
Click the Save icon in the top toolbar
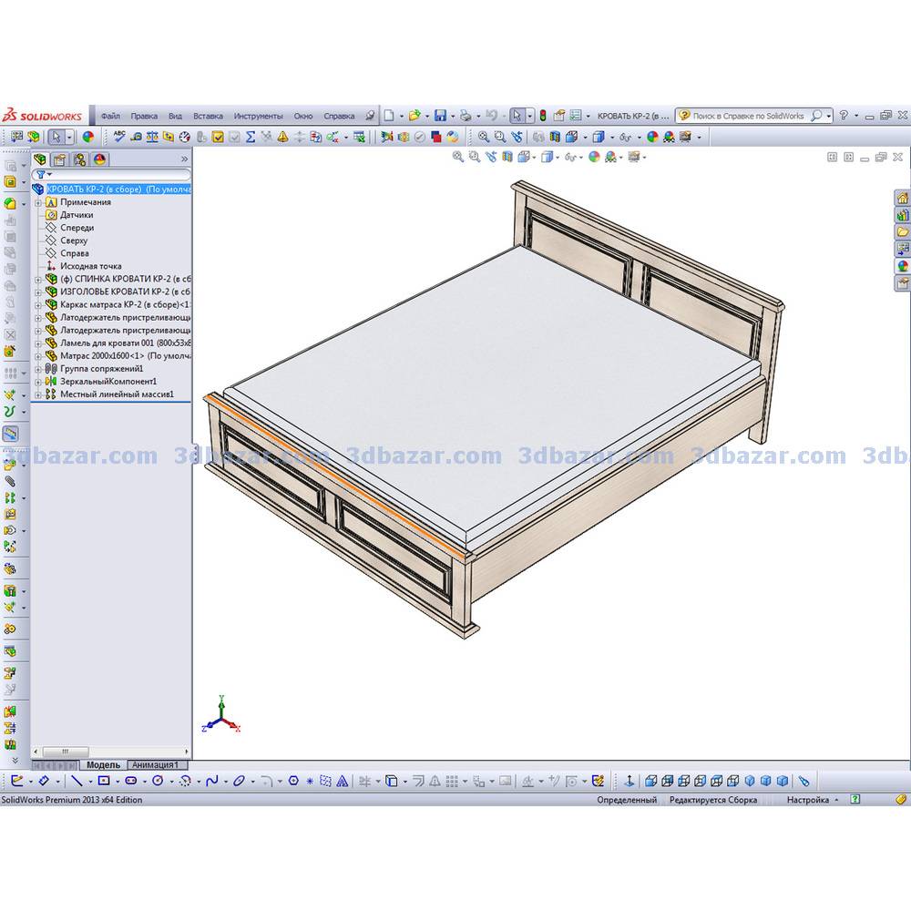click(x=440, y=116)
